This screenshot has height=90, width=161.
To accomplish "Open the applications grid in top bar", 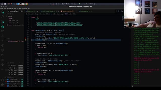I will 2,4.
